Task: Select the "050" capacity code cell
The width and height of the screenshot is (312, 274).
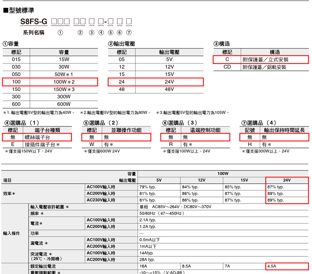Action: [16, 74]
